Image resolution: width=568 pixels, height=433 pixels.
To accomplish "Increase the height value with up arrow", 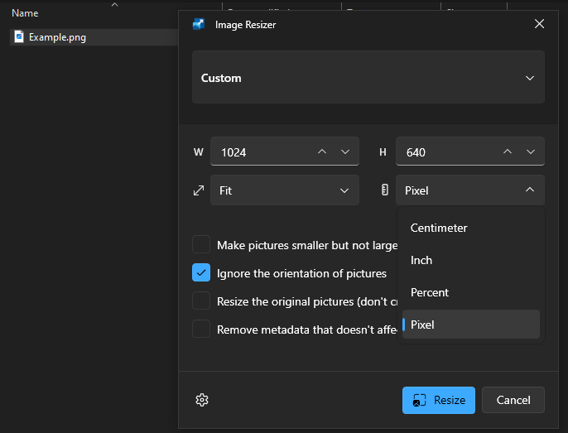I will 508,152.
